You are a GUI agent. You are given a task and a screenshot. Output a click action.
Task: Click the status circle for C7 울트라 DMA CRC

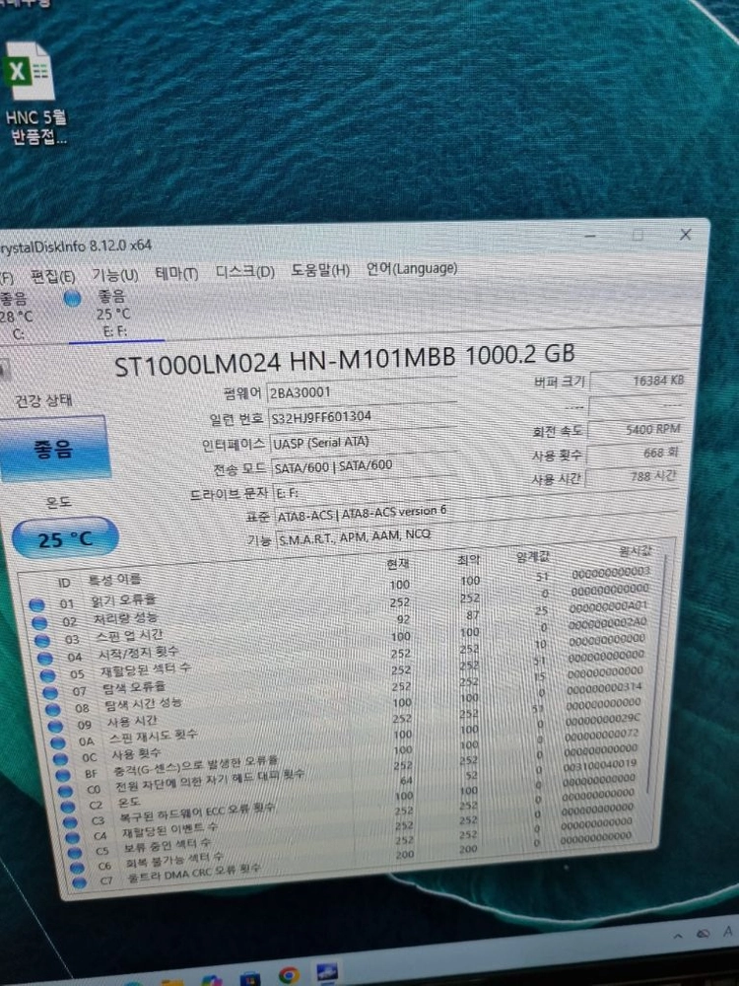coord(79,882)
